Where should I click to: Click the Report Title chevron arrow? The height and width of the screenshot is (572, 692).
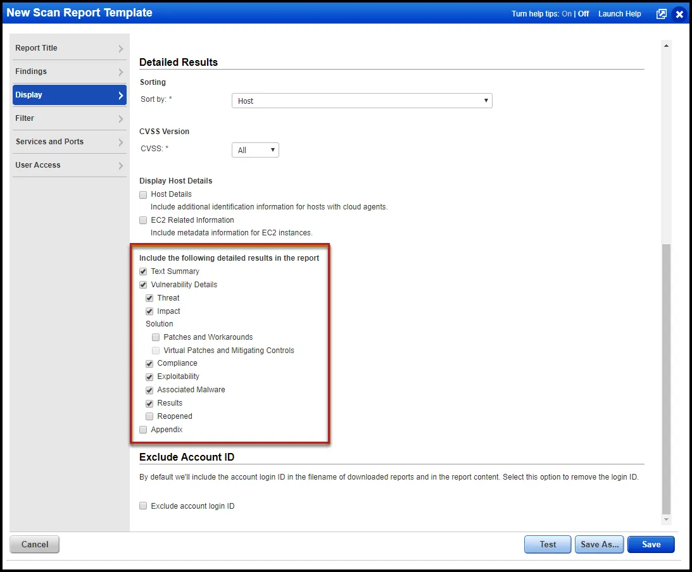point(121,49)
